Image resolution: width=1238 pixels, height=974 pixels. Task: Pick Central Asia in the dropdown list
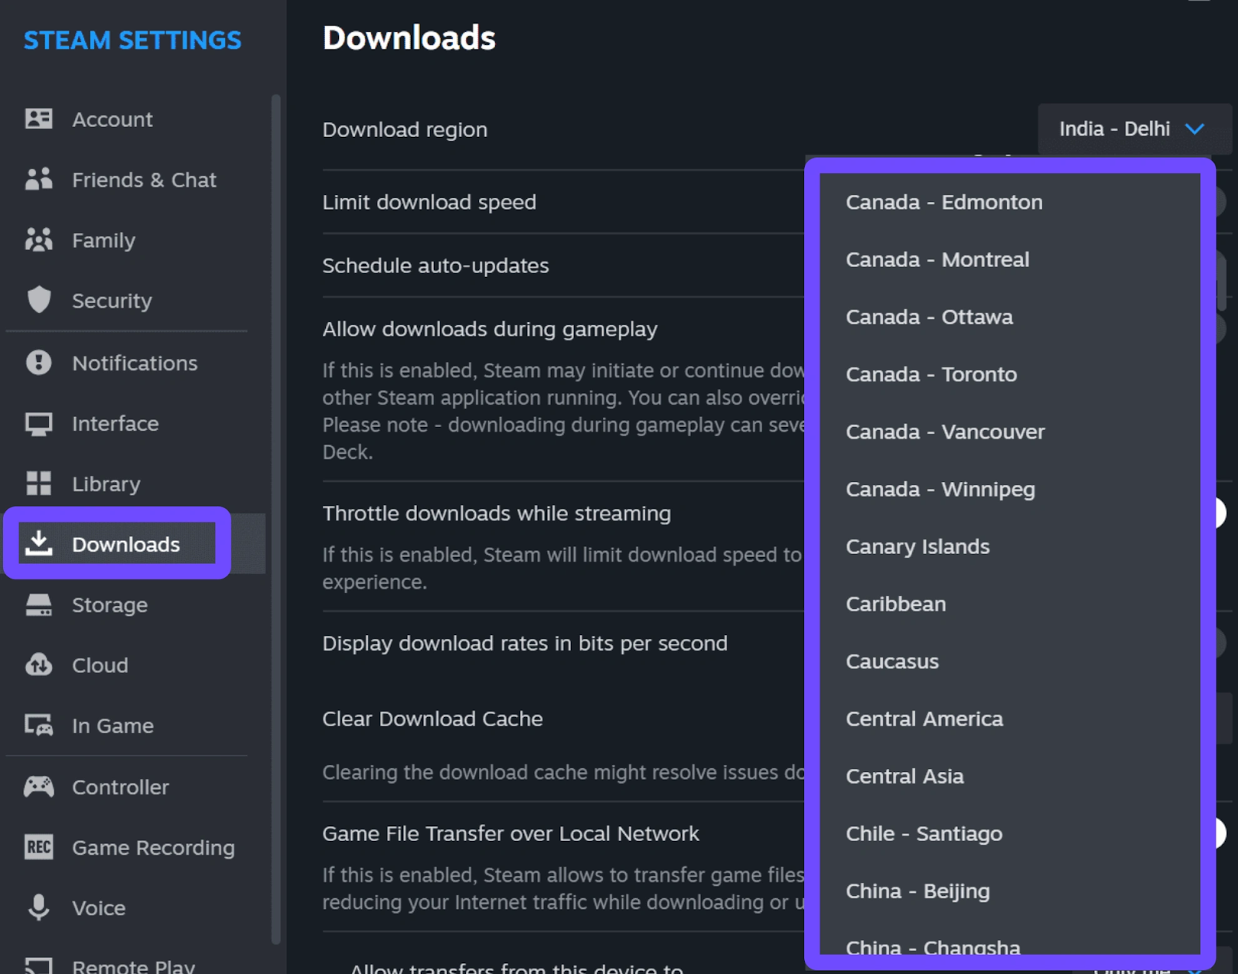[x=905, y=777]
